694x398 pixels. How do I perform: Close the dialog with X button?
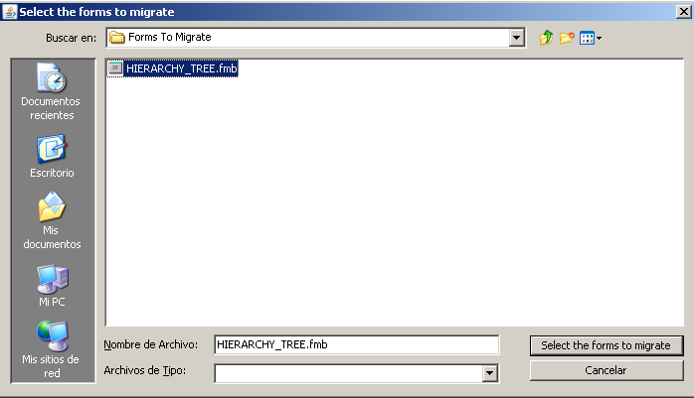point(684,12)
